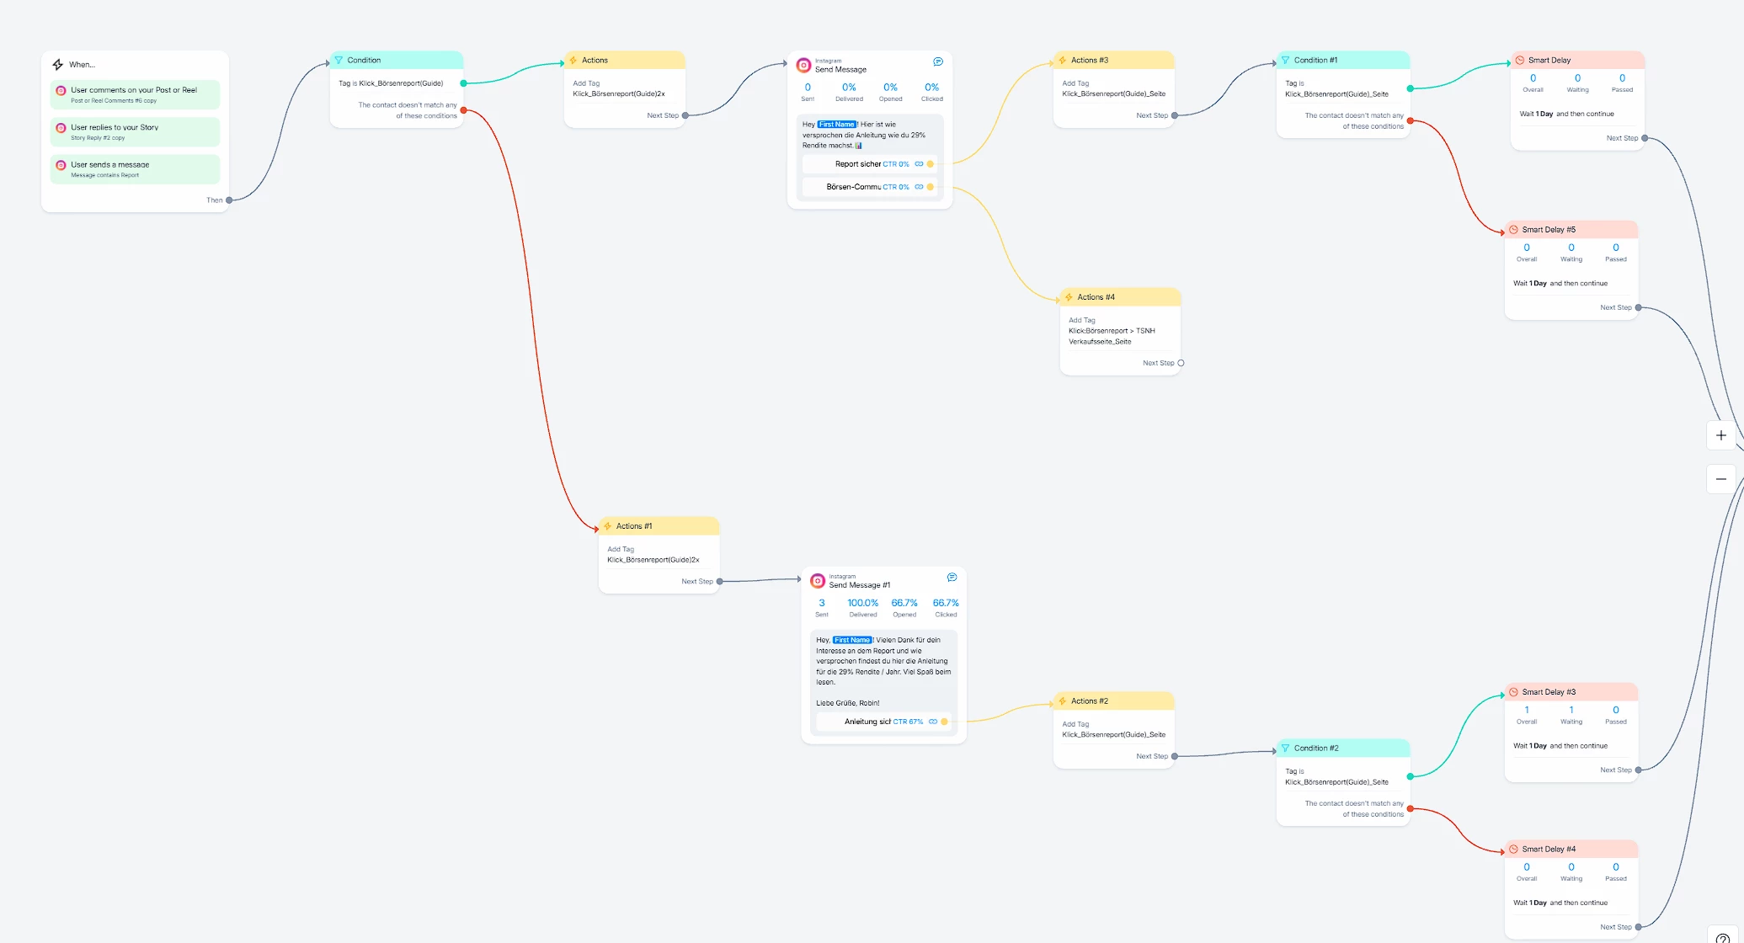Click 'Tag is Klick_Börsenreport(Guide)' condition text
Viewport: 1744px width, 943px height.
point(391,83)
